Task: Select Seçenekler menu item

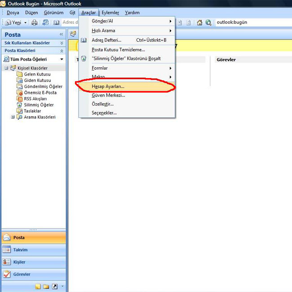Action: 127,113
